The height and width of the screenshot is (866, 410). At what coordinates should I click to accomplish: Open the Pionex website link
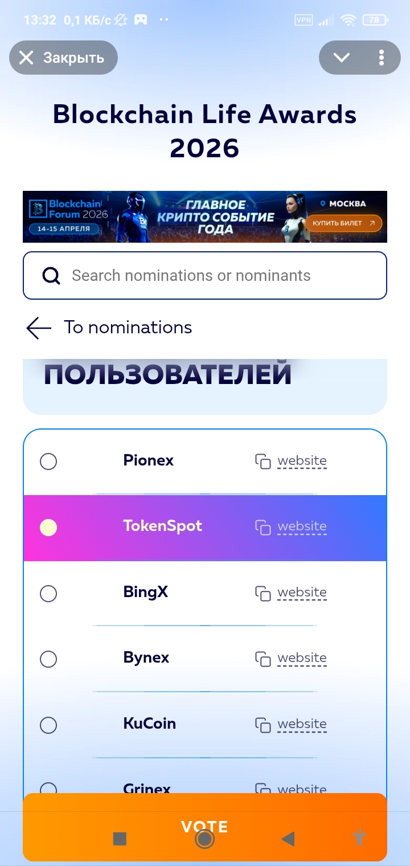pos(302,461)
